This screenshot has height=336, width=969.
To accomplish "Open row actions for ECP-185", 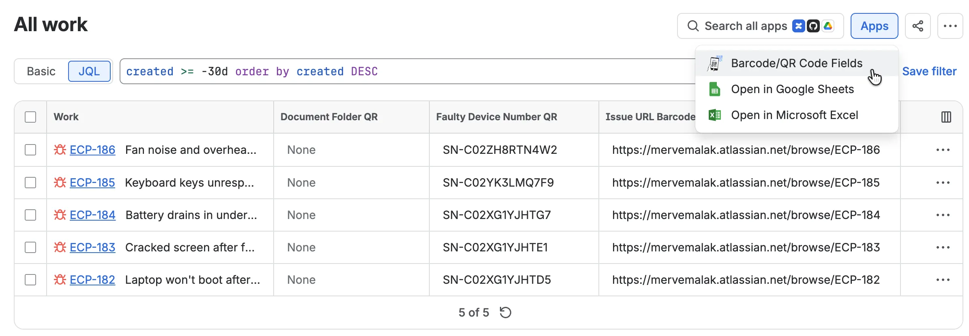I will point(943,183).
